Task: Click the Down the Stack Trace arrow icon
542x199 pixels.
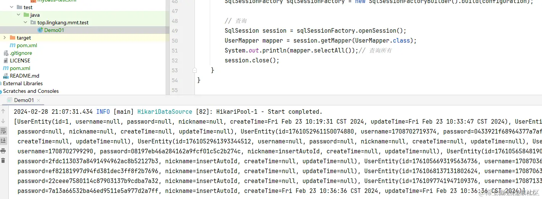Action: pos(3,121)
